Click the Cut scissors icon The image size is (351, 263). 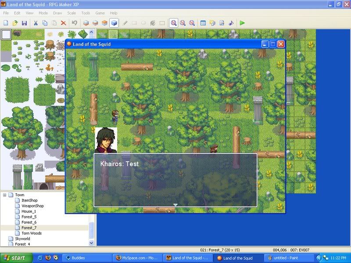36,23
